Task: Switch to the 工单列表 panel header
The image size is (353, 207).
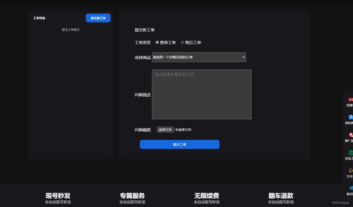Action: 39,18
